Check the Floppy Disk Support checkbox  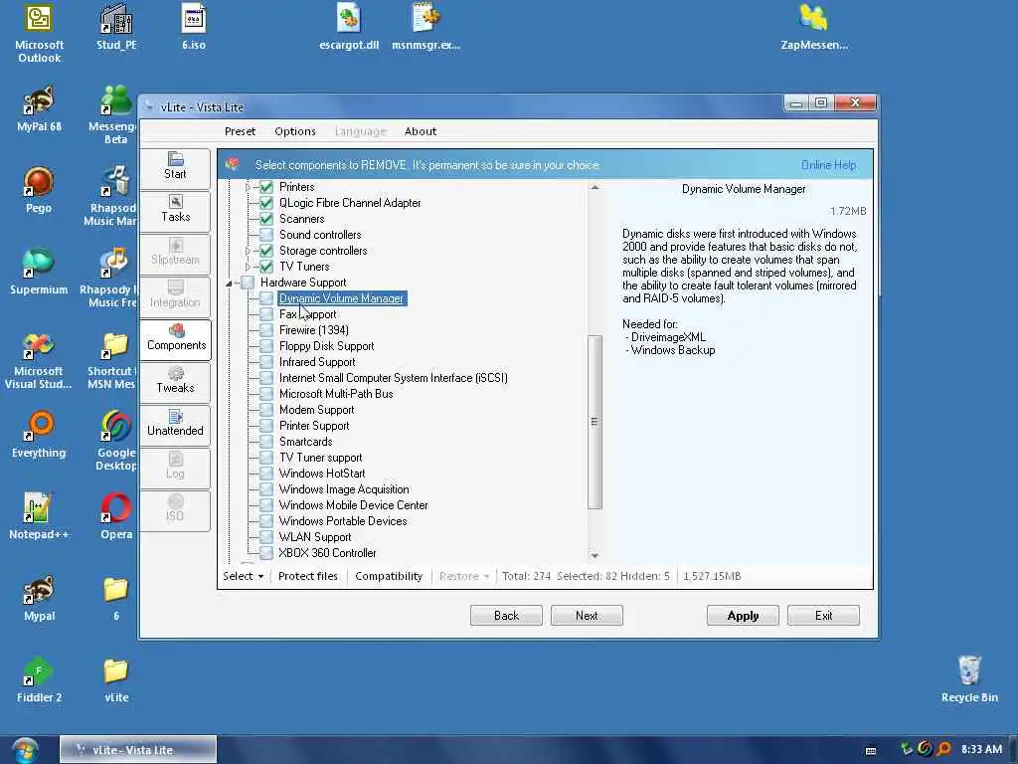click(266, 346)
